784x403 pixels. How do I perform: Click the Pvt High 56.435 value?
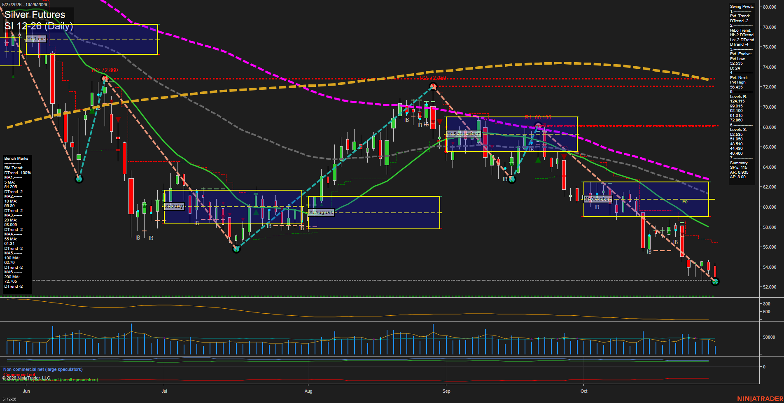click(x=737, y=87)
